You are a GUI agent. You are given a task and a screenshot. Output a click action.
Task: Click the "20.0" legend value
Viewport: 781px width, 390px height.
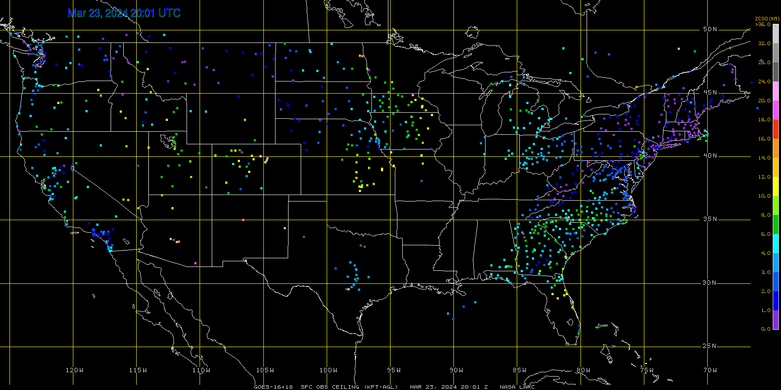pyautogui.click(x=765, y=101)
